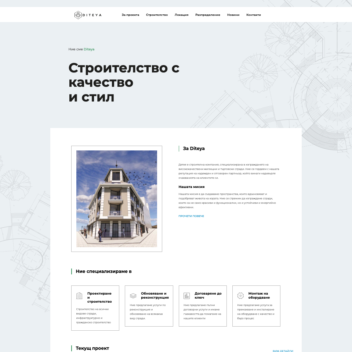This screenshot has width=352, height=352.
Task: Open the Строителство menu item
Action: coord(157,15)
